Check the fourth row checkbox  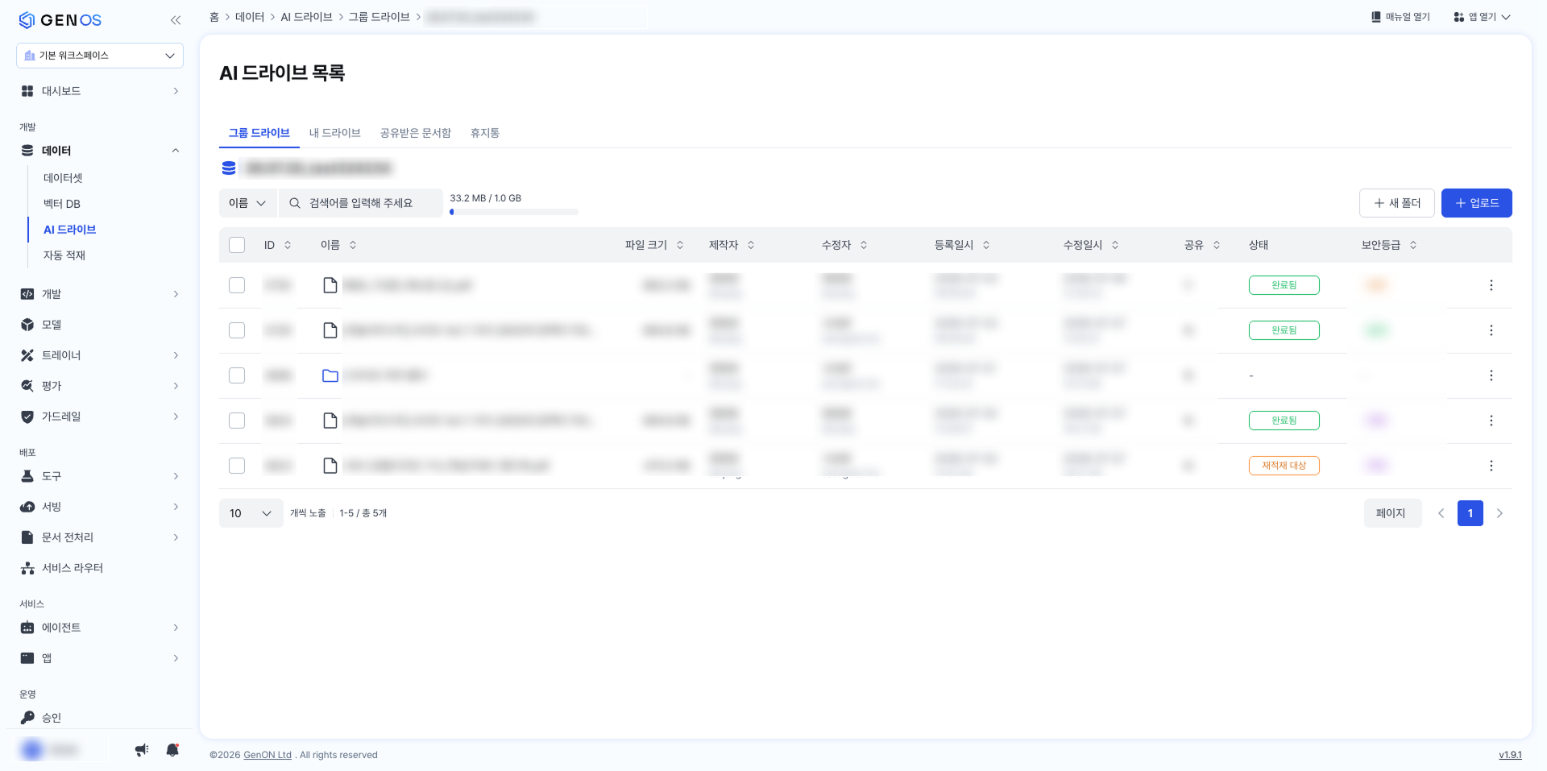237,421
